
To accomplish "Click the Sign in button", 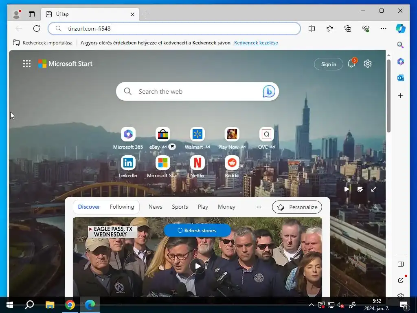I will 329,64.
